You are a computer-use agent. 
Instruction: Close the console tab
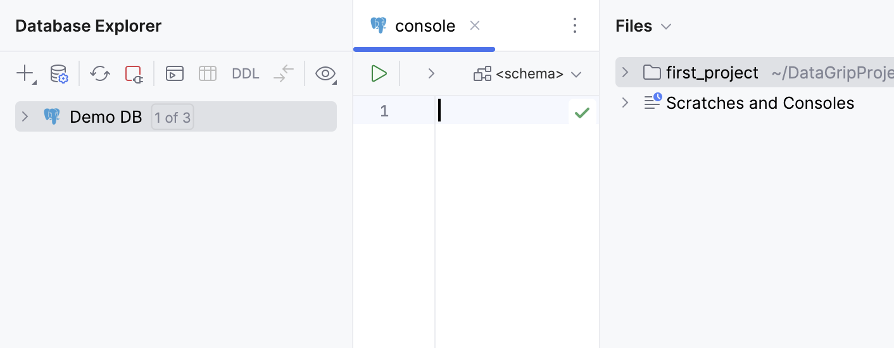pyautogui.click(x=475, y=26)
